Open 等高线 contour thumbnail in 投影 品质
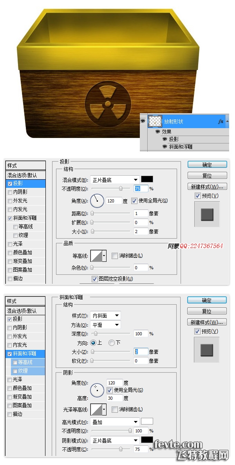Screen dimensions: 235x465 point(96,255)
